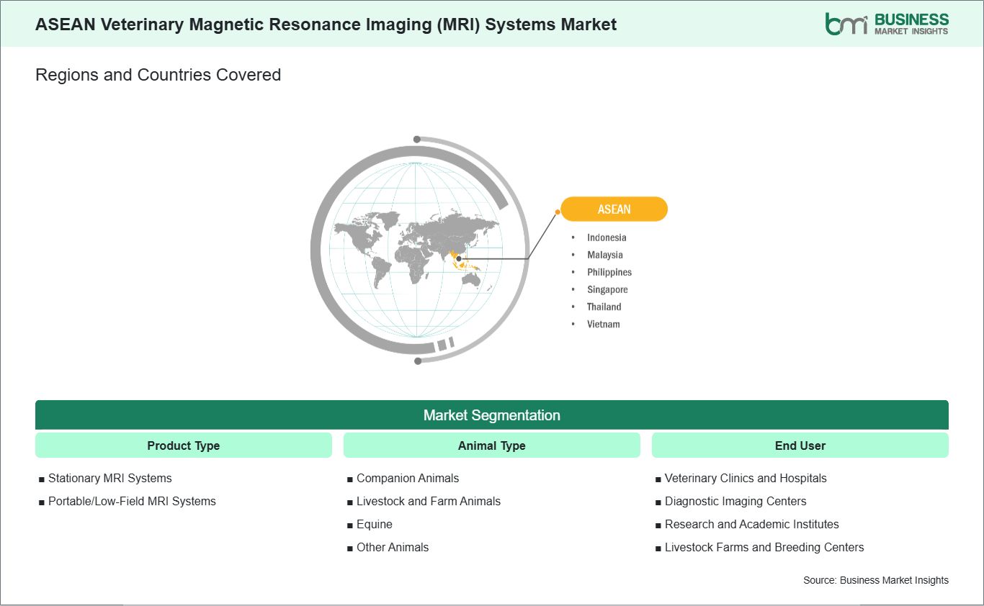
Task: Click 'Research and Academic Institutes' item
Action: tap(752, 524)
